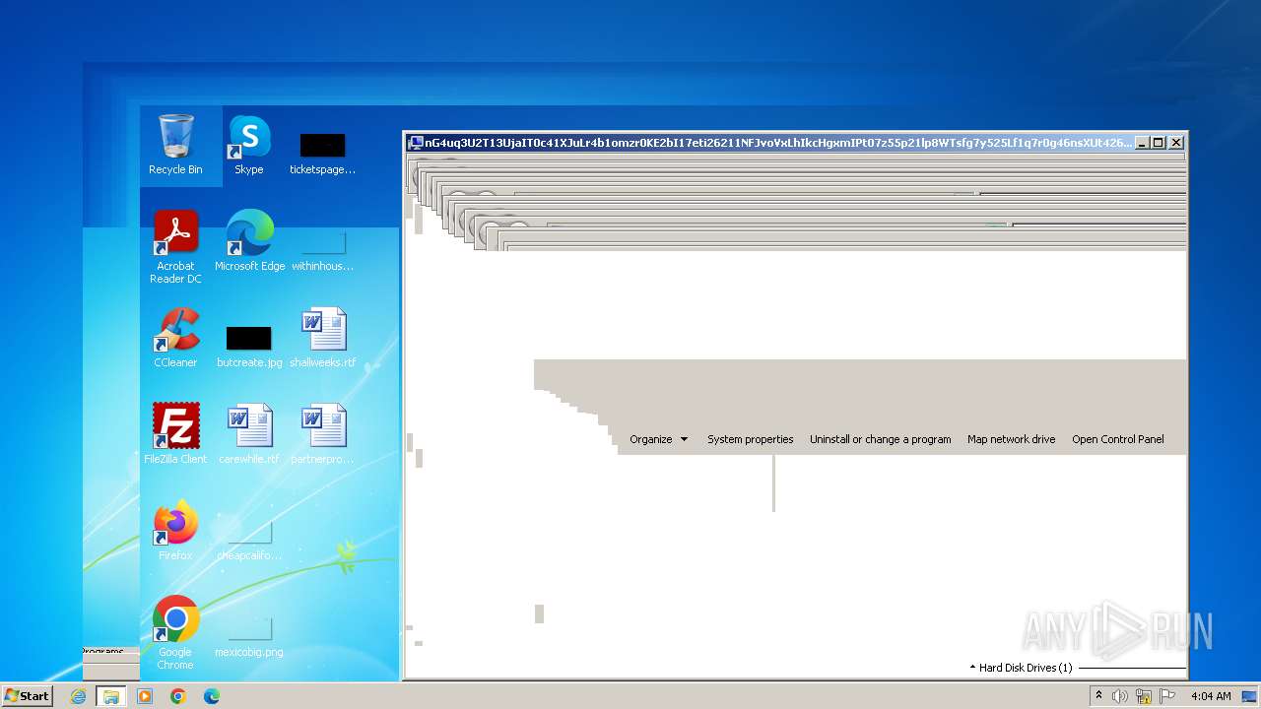Screen dimensions: 1261x709
Task: Select butcreate.jpg file on desktop
Action: pyautogui.click(x=249, y=347)
